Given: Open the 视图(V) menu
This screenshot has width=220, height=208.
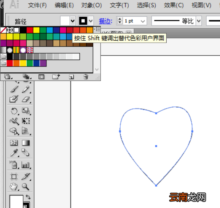Looking at the screenshot, I should (201, 5).
